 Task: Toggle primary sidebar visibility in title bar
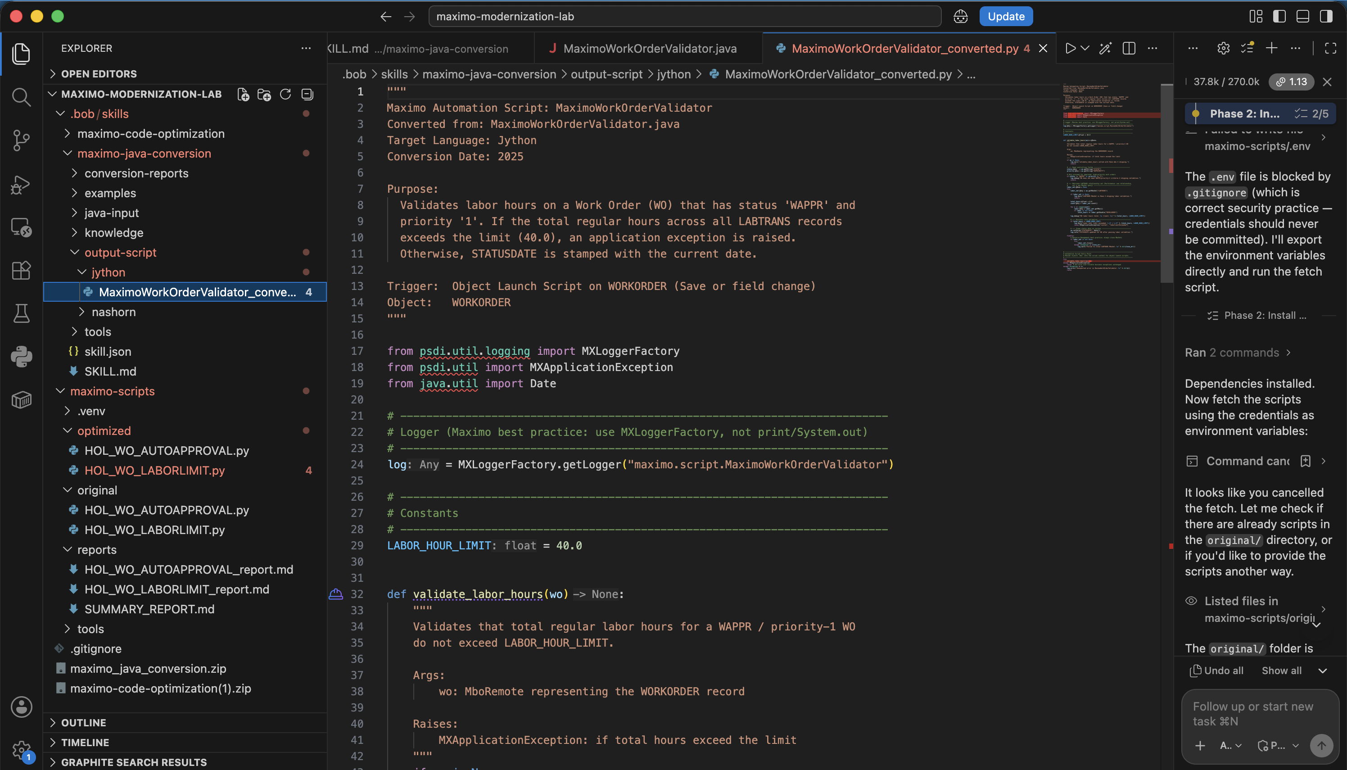(1279, 16)
